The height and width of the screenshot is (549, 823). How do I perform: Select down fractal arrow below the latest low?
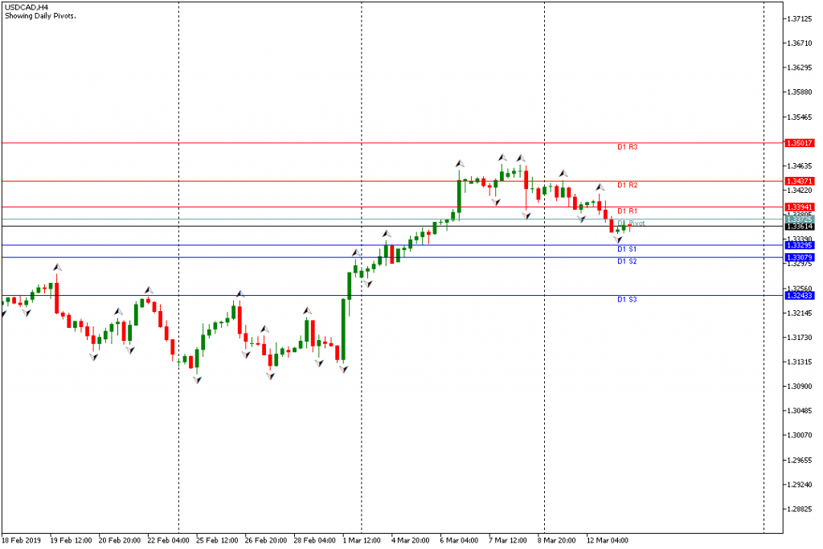coord(617,240)
